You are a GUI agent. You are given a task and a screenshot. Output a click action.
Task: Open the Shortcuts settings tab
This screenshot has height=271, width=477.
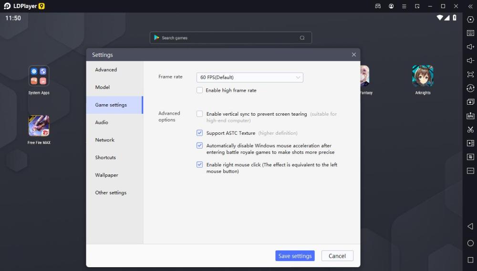[x=105, y=158]
